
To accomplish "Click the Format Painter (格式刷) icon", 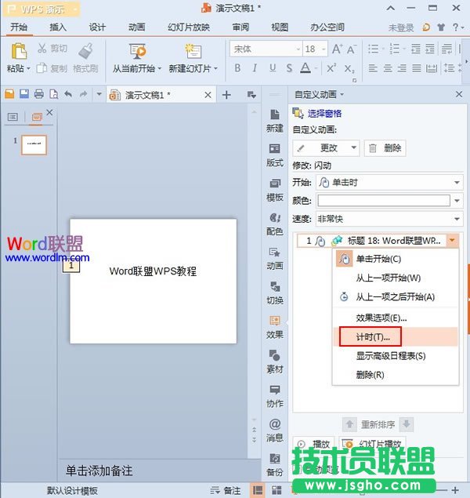I will (85, 52).
